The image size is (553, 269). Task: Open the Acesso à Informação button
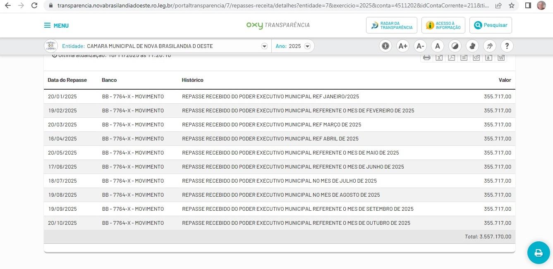[x=443, y=25]
